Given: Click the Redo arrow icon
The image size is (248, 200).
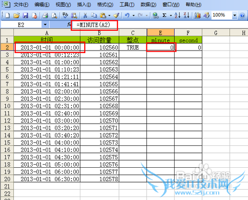Looking at the screenshot, I should point(140,15).
